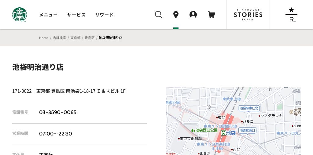Click 東京メトロ有楽町線 label on the map
The height and width of the screenshot is (155, 313).
[213, 144]
